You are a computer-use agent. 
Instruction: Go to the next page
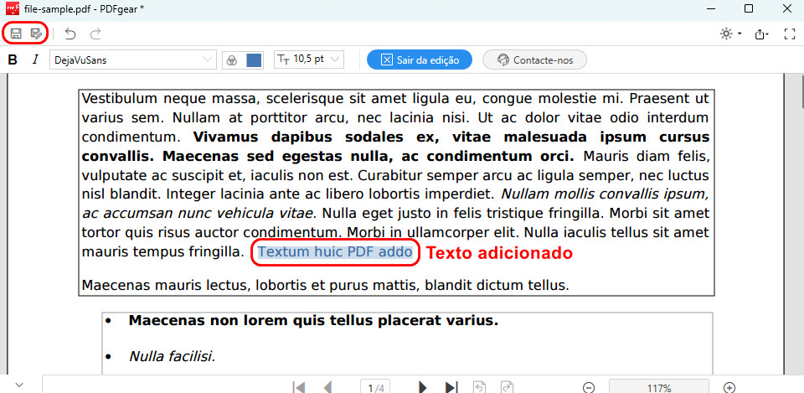422,387
